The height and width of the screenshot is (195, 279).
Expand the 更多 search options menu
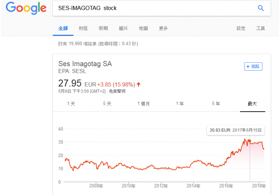point(163,28)
